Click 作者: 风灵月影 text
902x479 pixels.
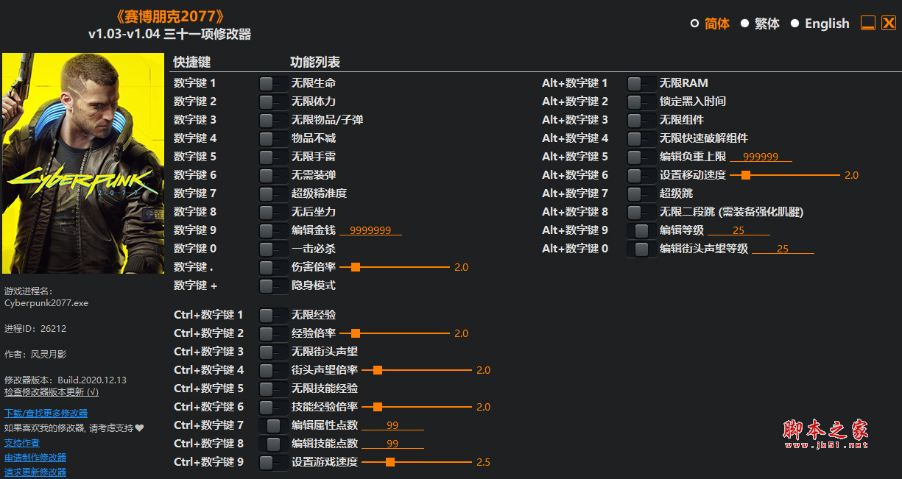coord(35,354)
